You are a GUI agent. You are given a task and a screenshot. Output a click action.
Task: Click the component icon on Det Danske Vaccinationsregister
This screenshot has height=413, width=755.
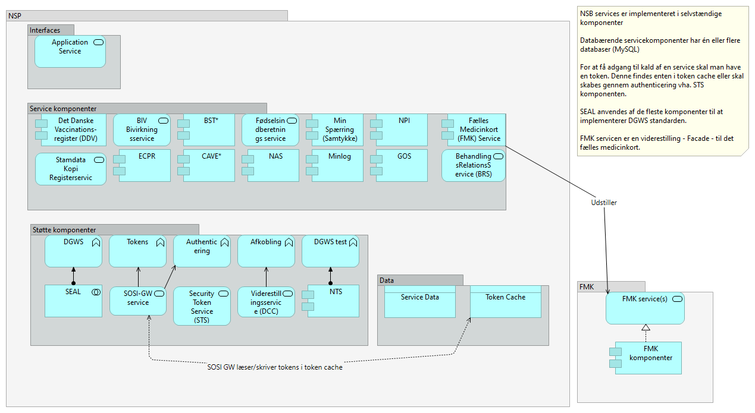pyautogui.click(x=41, y=129)
